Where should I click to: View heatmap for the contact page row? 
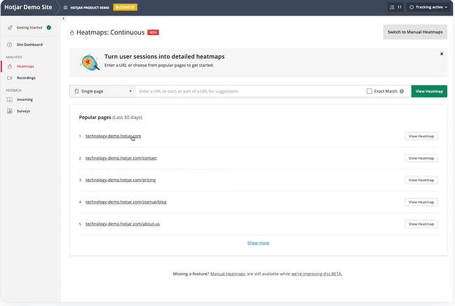pyautogui.click(x=421, y=158)
